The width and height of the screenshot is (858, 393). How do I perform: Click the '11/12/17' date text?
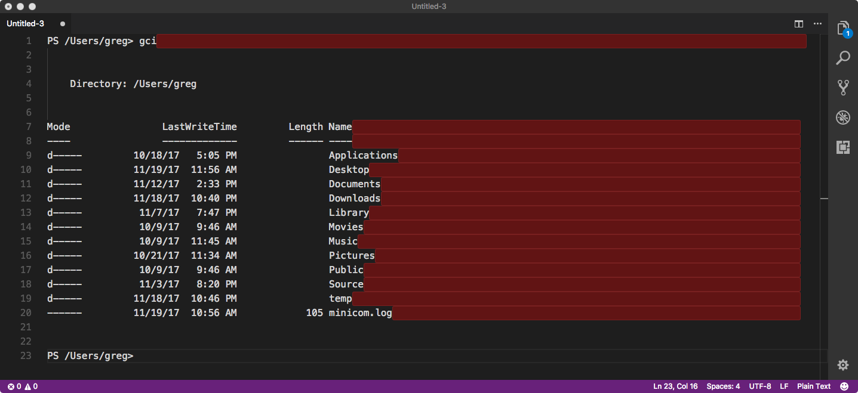(x=156, y=184)
